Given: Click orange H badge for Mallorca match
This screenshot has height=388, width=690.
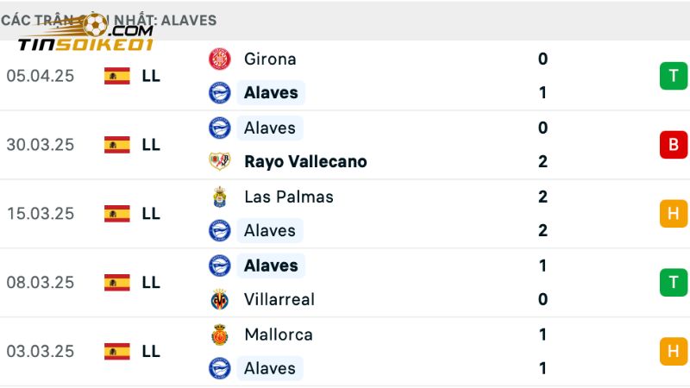Looking at the screenshot, I should 674,351.
